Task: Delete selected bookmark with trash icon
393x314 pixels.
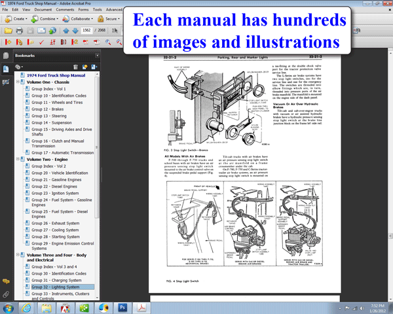Action: click(76, 67)
